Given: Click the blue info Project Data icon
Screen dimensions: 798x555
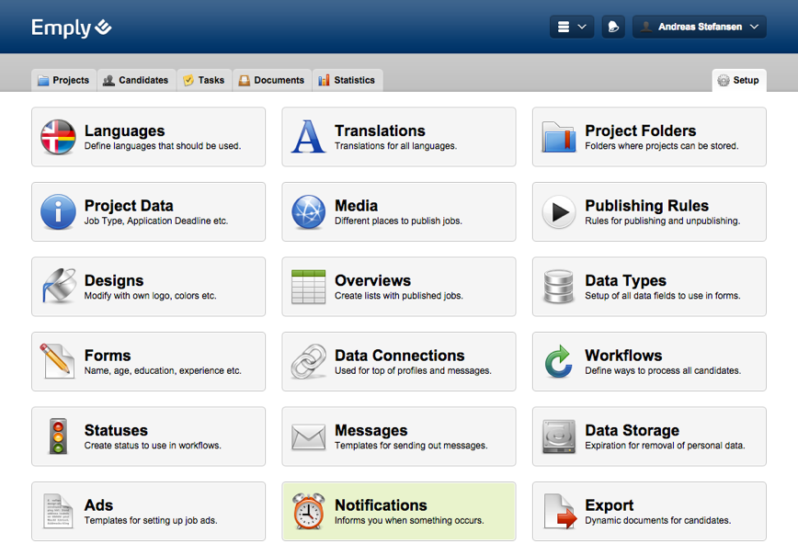Looking at the screenshot, I should [x=58, y=212].
